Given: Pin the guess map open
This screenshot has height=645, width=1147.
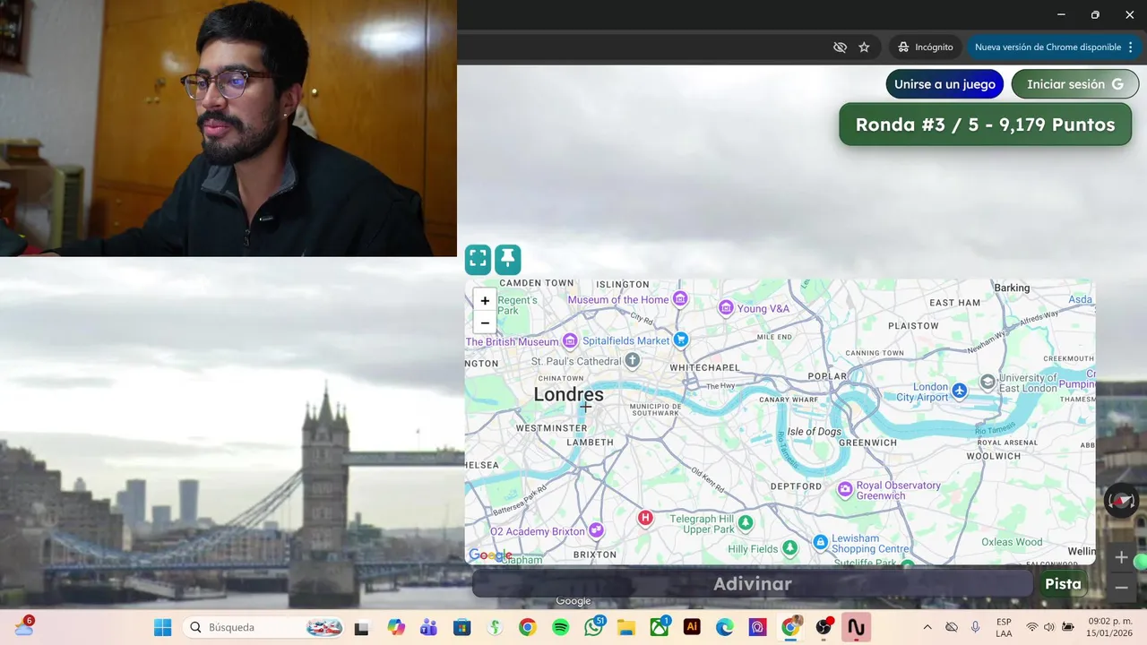Looking at the screenshot, I should point(508,260).
